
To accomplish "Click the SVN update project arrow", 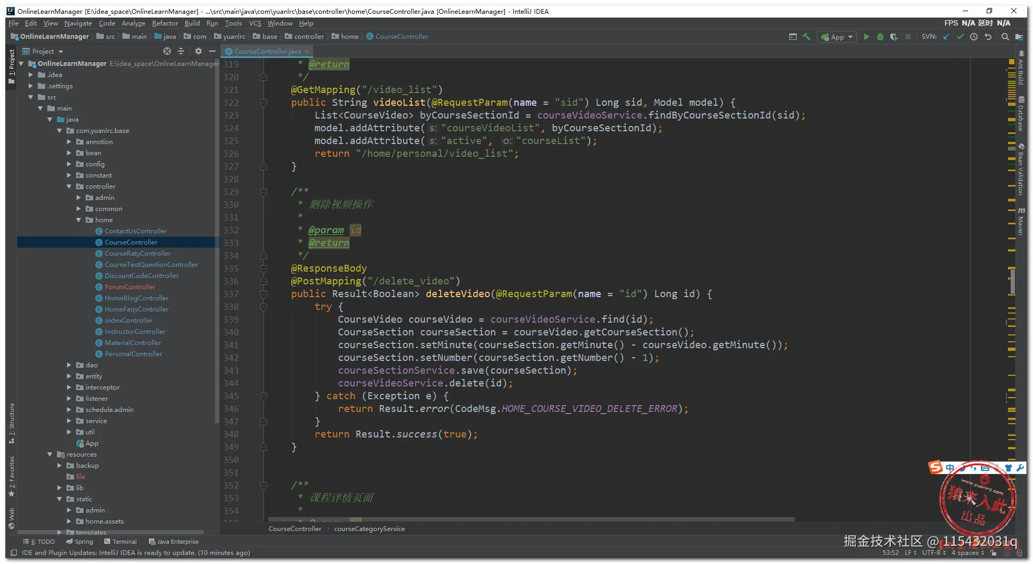I will pos(946,37).
